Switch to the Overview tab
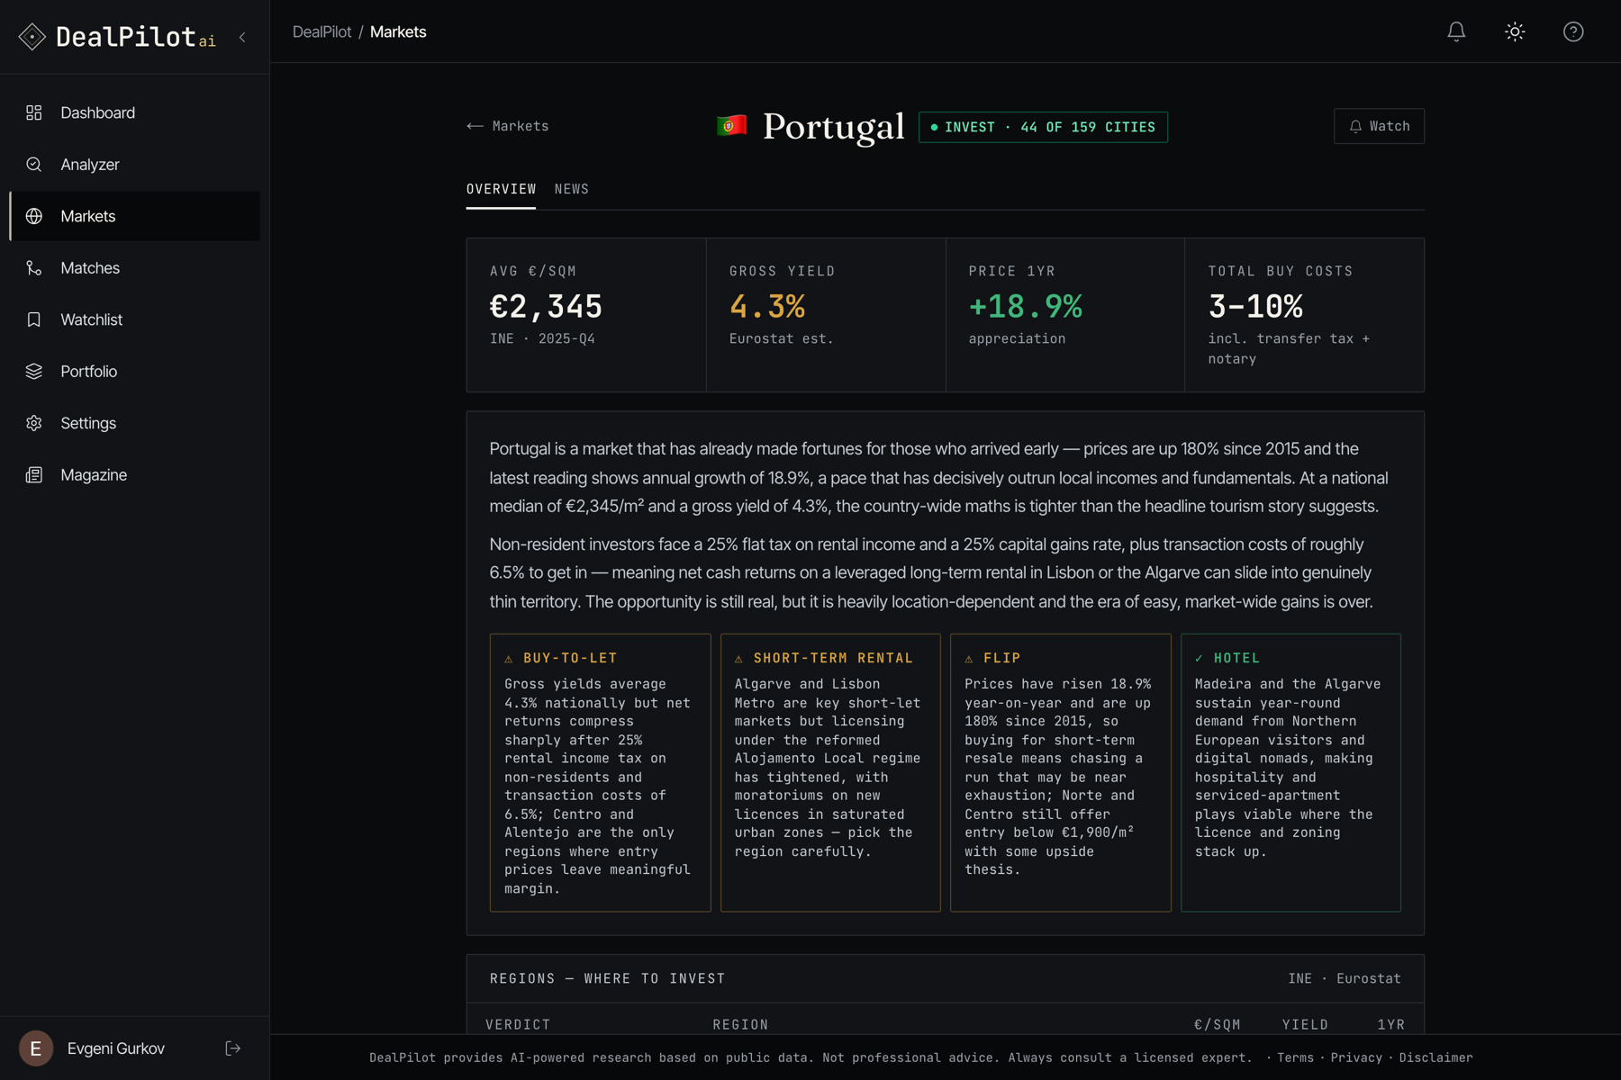The image size is (1621, 1080). 501,189
